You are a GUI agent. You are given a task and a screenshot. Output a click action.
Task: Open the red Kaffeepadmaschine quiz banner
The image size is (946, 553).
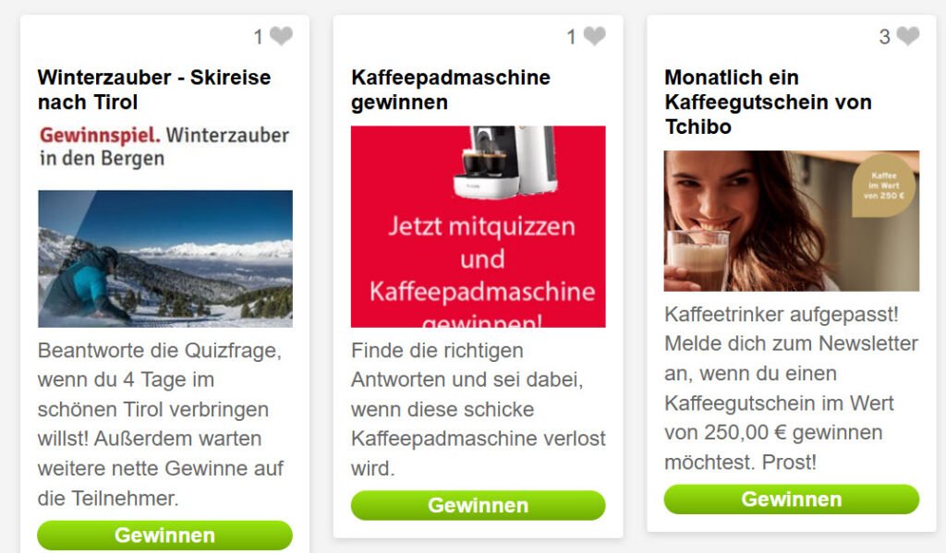pos(479,227)
